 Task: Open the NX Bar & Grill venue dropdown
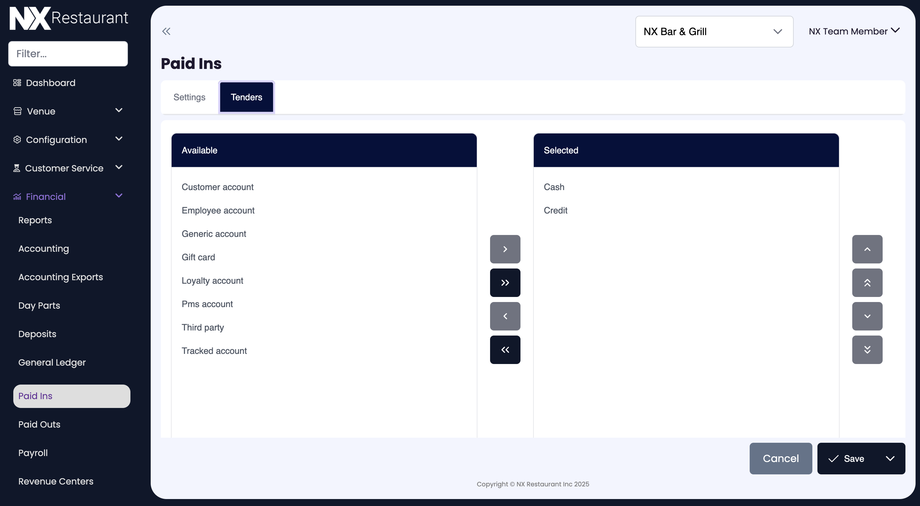coord(714,31)
